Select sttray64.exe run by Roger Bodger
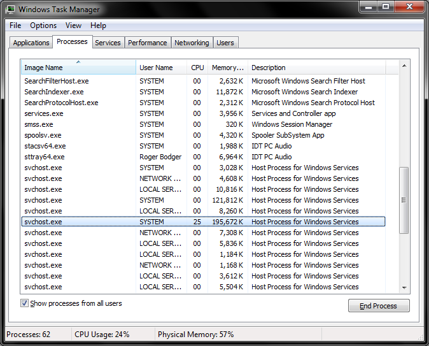The height and width of the screenshot is (346, 429). click(44, 157)
